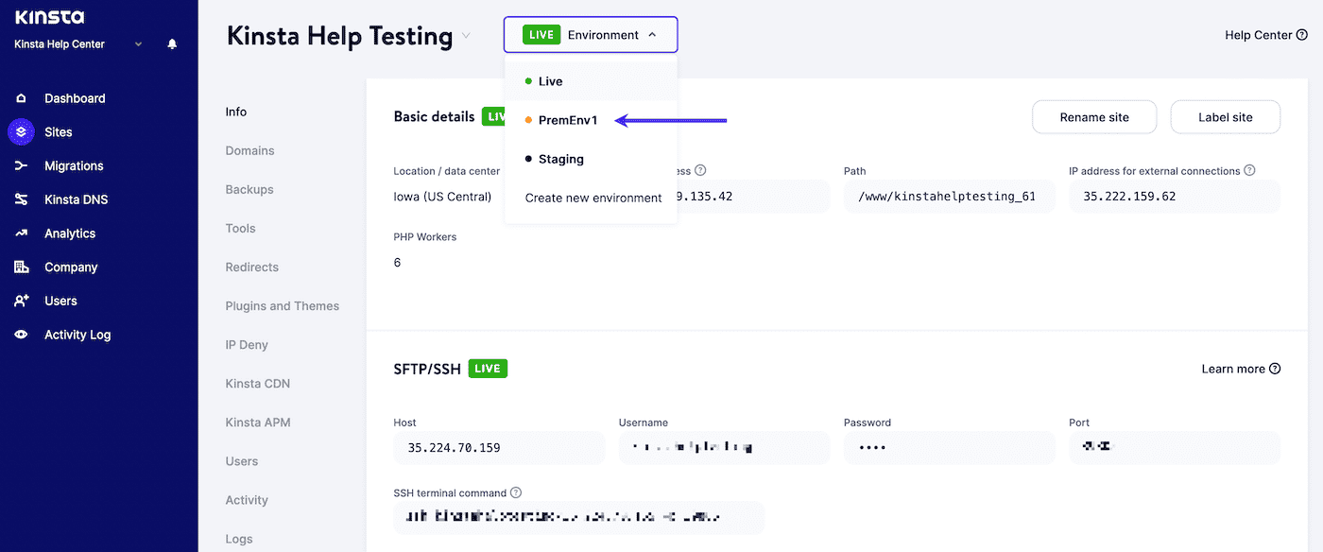
Task: Click the Rename site button
Action: [1093, 116]
